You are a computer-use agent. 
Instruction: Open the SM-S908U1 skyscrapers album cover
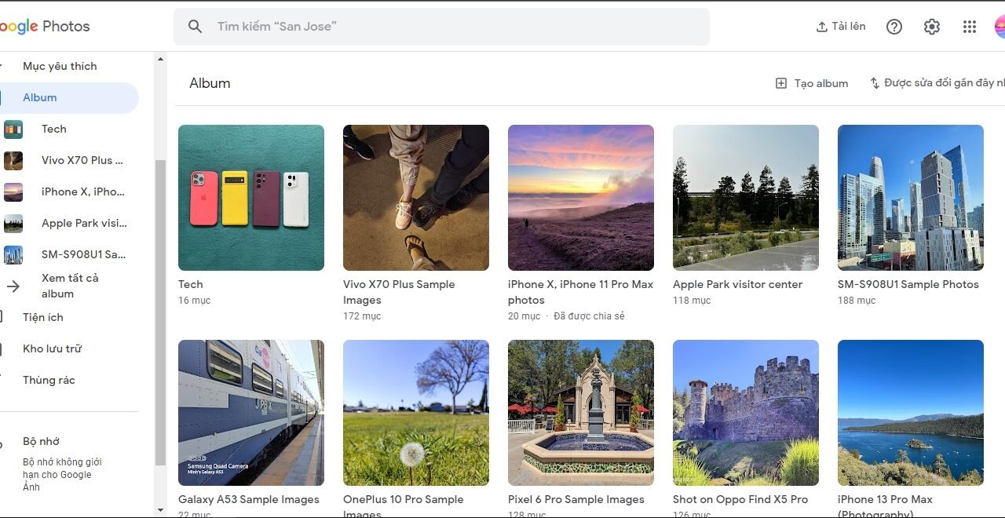tap(911, 198)
